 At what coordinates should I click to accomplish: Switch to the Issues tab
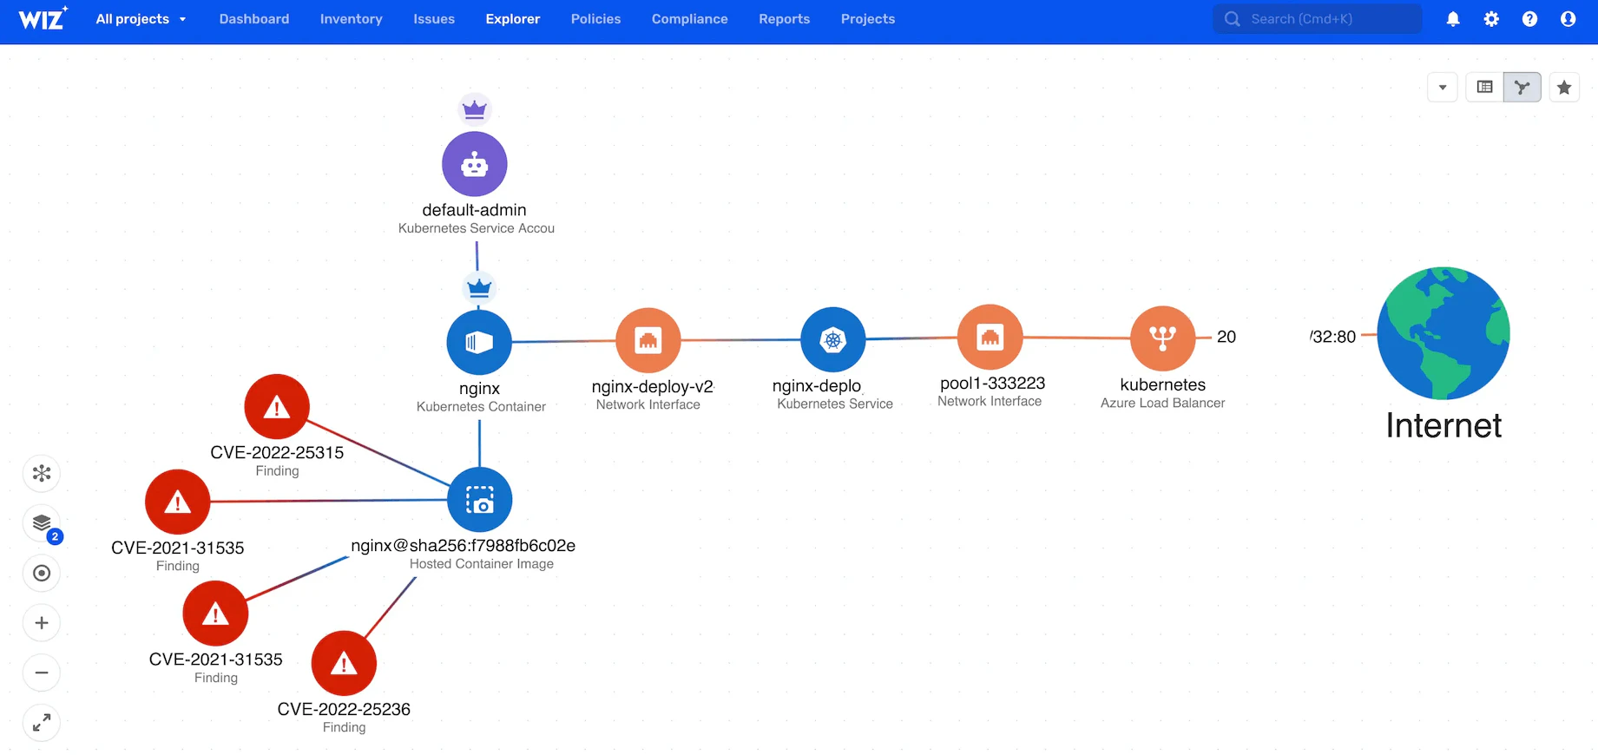(x=434, y=19)
